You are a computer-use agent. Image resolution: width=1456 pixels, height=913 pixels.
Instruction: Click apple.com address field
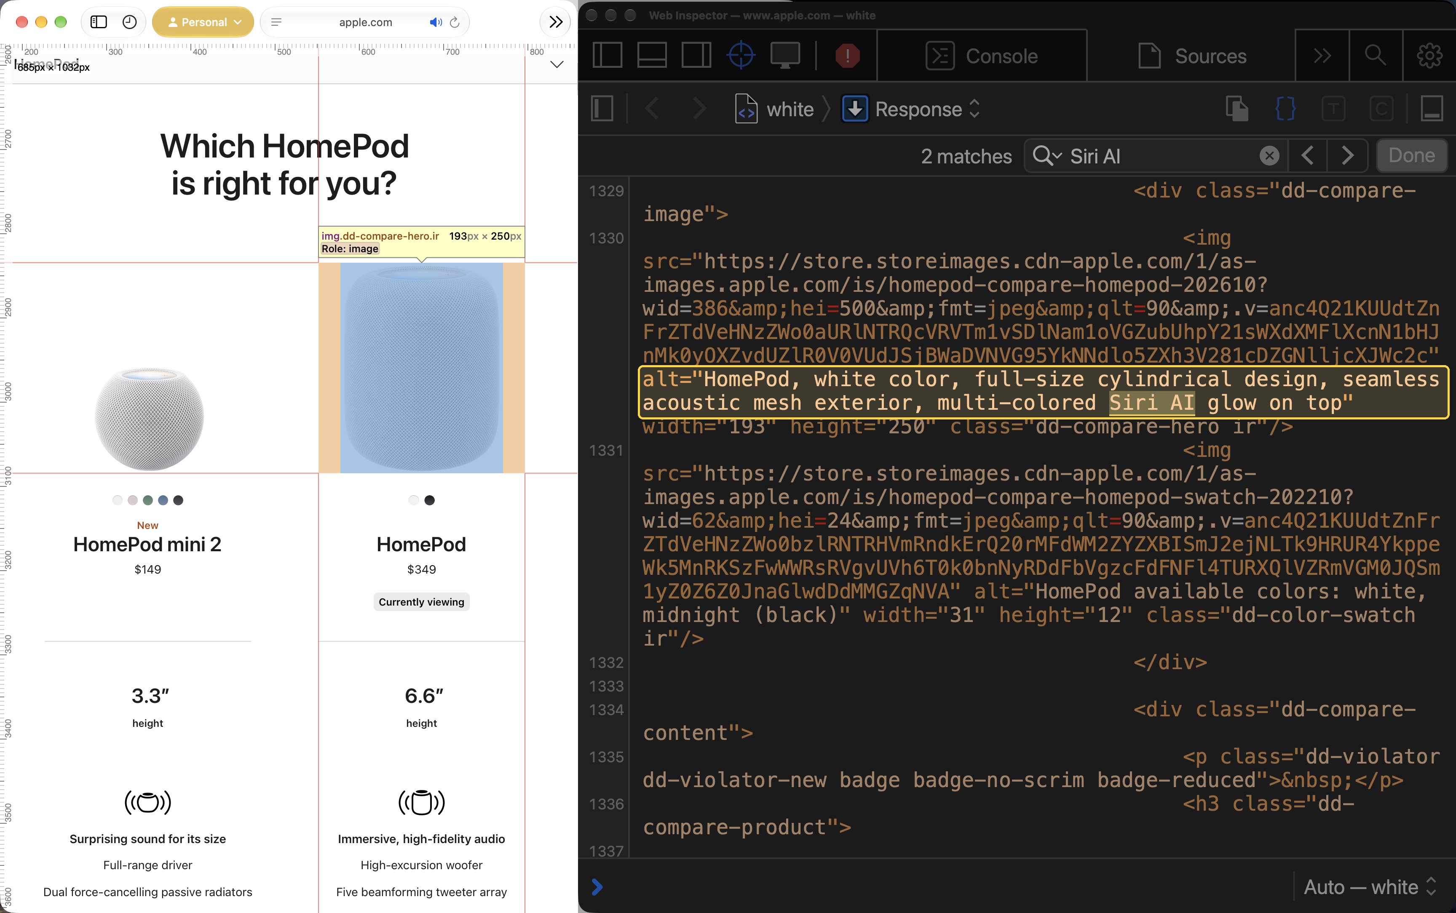coord(365,22)
